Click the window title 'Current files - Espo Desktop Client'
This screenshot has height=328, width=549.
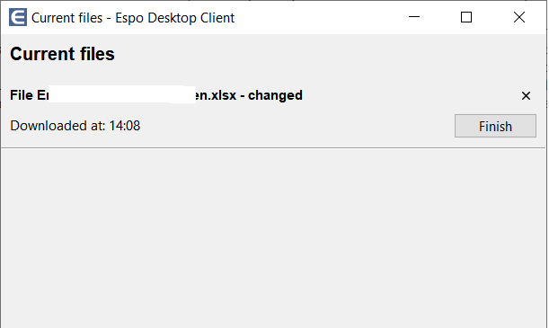click(x=133, y=18)
